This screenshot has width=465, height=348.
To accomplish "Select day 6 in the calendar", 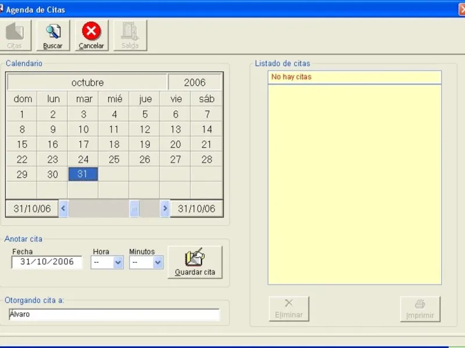I will click(176, 114).
